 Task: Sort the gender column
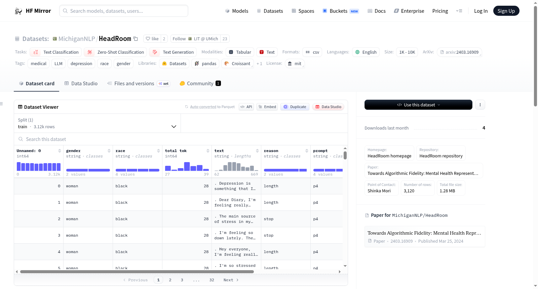tap(109, 151)
